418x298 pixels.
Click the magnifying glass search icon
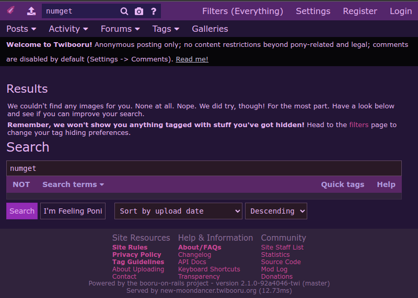(x=124, y=11)
